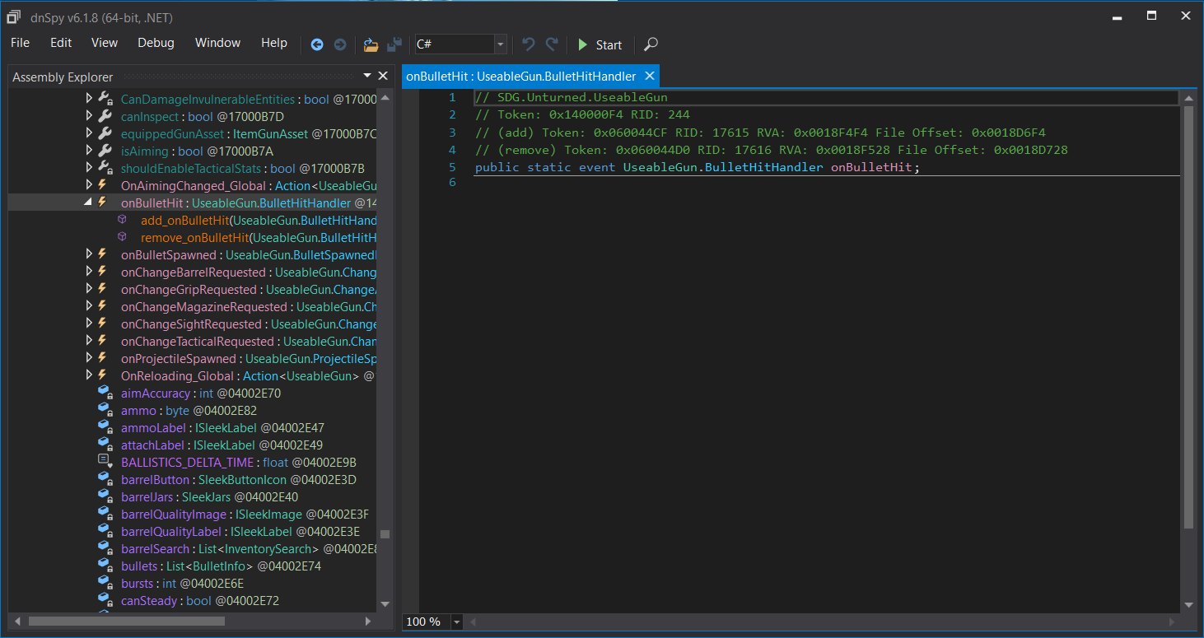Close the Assembly Explorer panel

click(383, 76)
